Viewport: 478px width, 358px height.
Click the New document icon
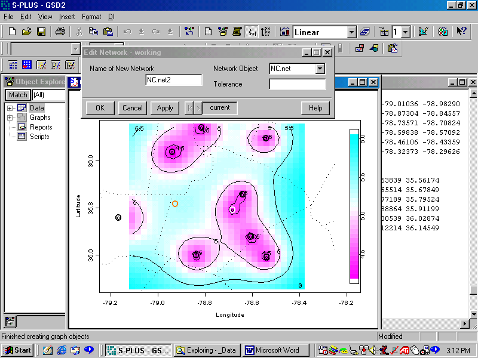tap(12, 32)
